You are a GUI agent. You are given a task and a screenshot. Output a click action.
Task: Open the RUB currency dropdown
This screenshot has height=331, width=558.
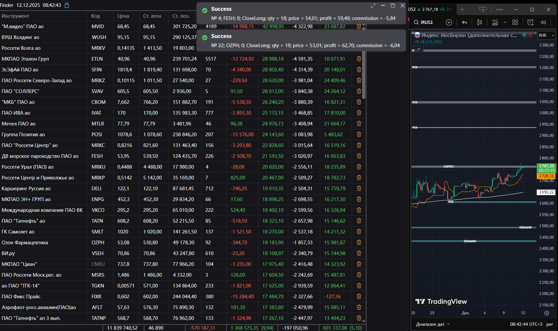tap(546, 35)
